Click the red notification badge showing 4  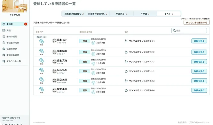pos(26,24)
